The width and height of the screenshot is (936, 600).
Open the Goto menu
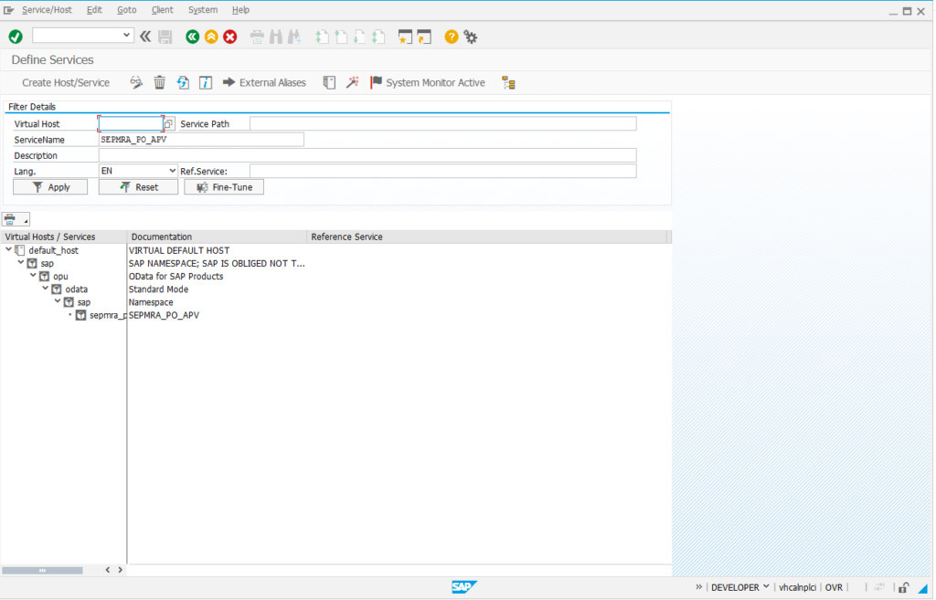(x=126, y=9)
